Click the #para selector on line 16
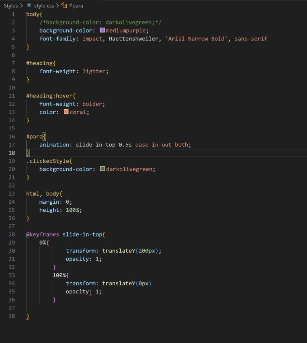Viewport: 307px width, 343px height. (35, 137)
